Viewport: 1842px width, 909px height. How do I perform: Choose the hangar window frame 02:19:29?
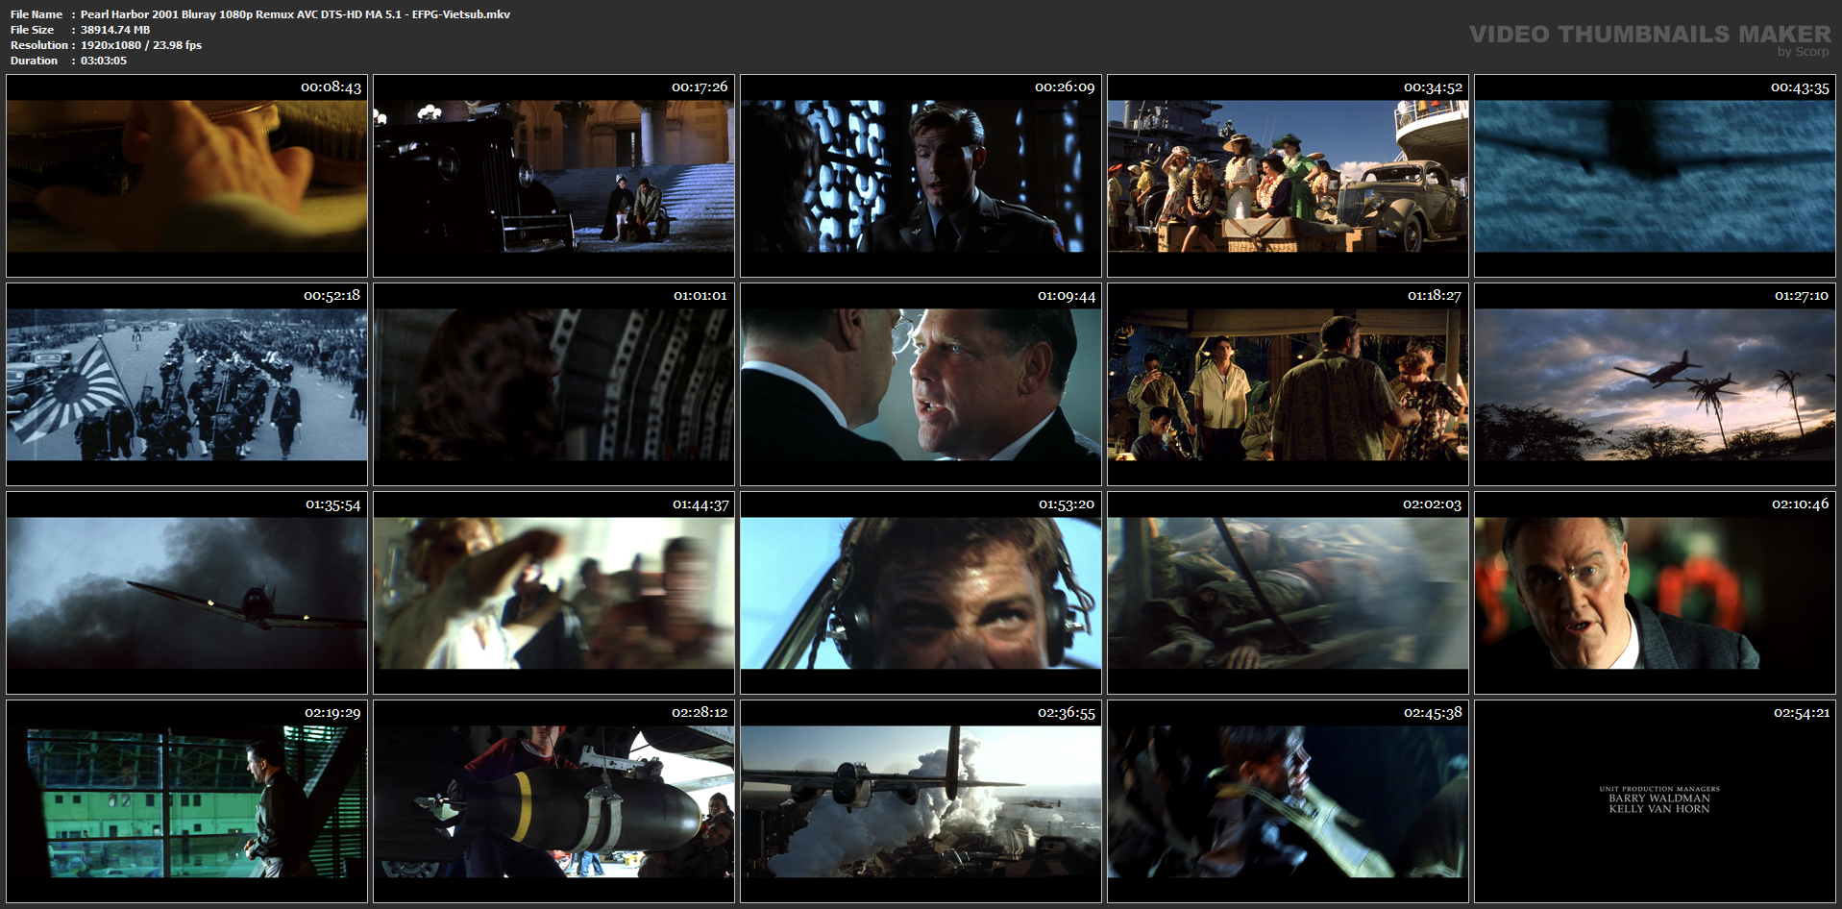186,801
